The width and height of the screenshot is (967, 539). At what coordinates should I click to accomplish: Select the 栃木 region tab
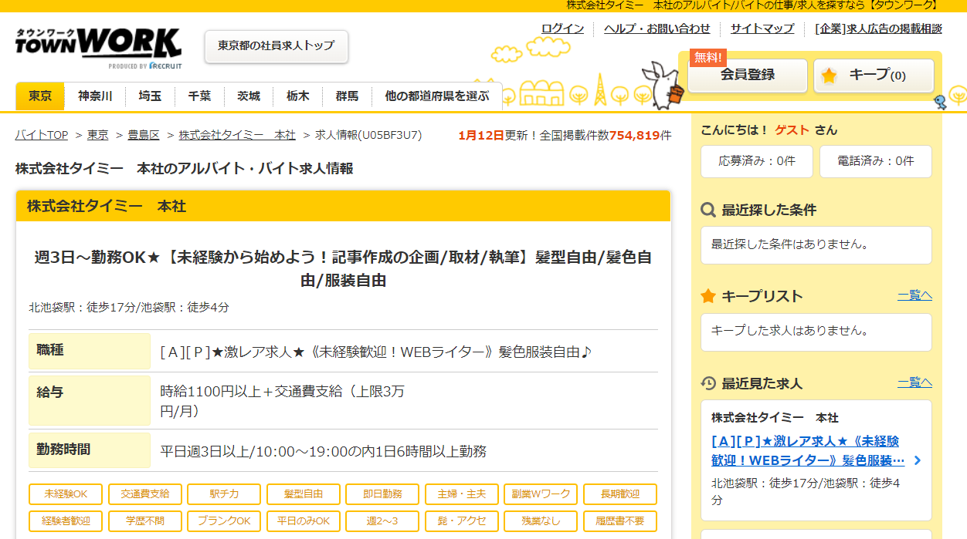click(x=297, y=96)
